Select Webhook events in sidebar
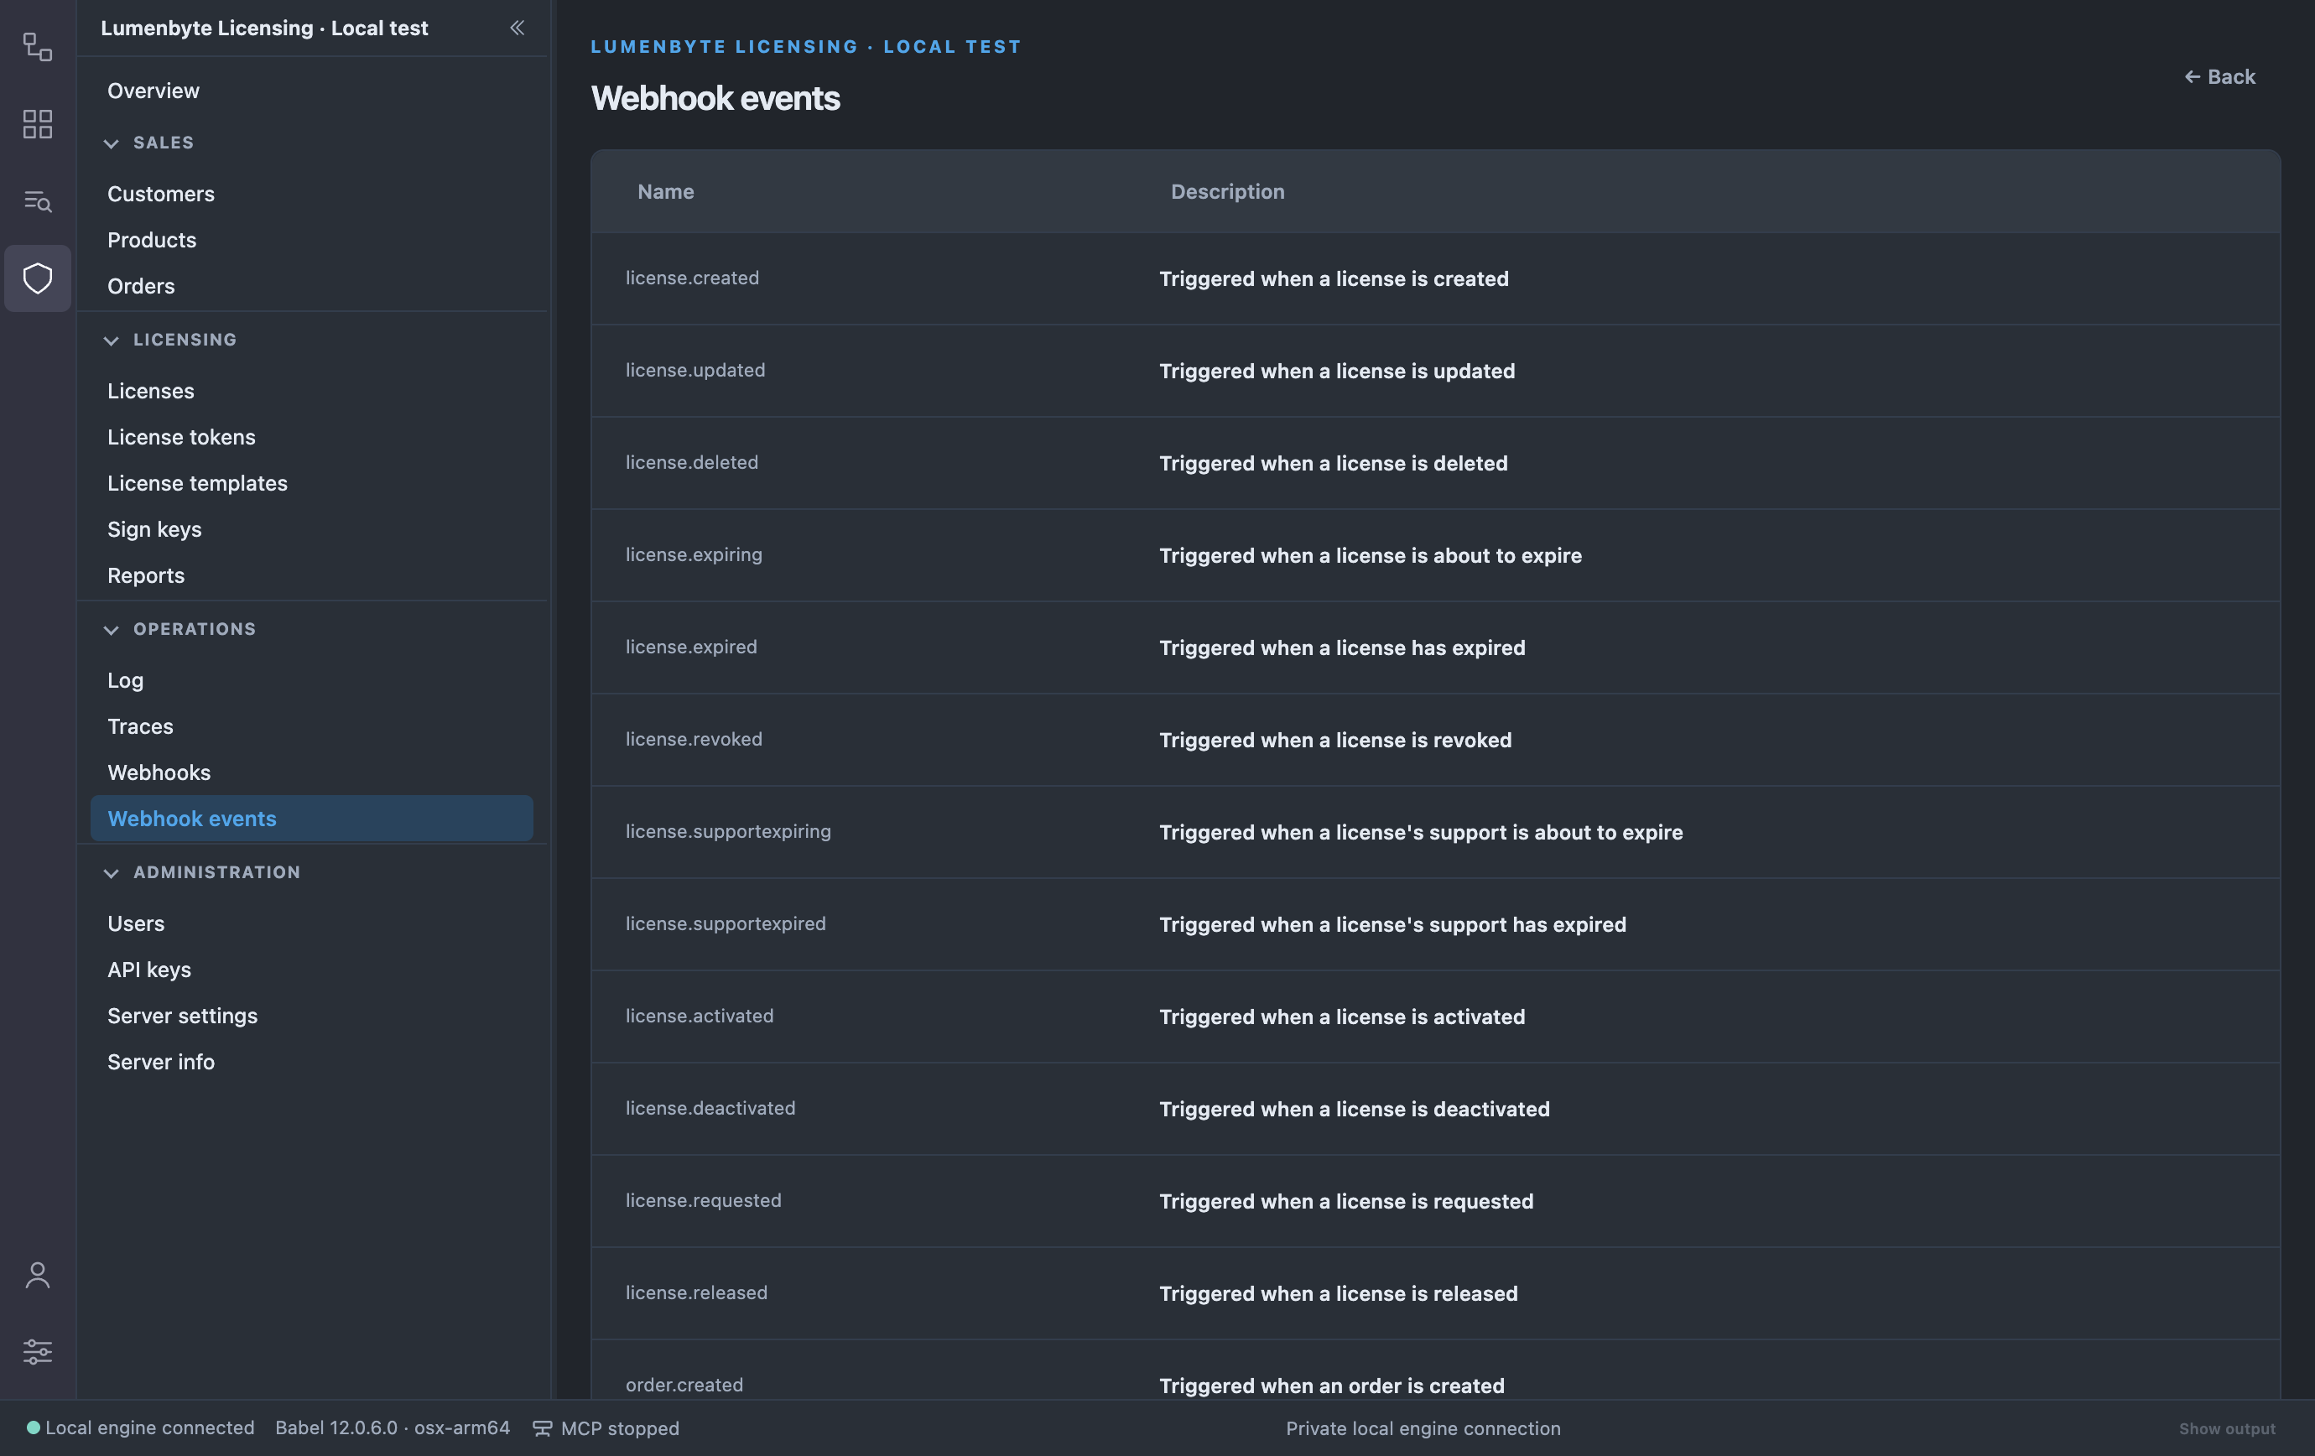The image size is (2315, 1456). tap(311, 819)
